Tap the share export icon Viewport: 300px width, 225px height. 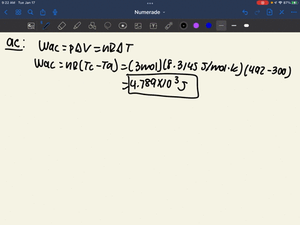tap(42, 12)
